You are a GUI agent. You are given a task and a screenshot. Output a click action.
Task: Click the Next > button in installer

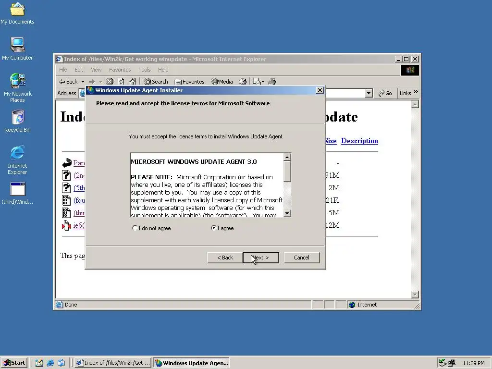coord(261,258)
